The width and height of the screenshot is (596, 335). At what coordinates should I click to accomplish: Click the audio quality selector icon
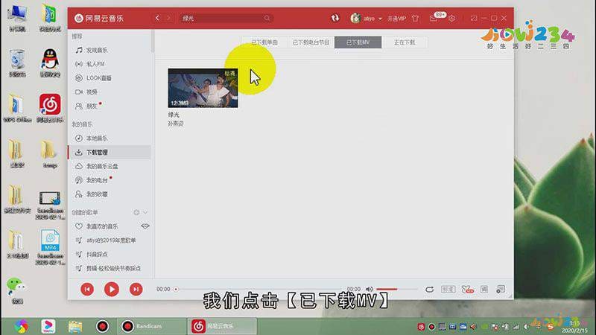pos(448,290)
